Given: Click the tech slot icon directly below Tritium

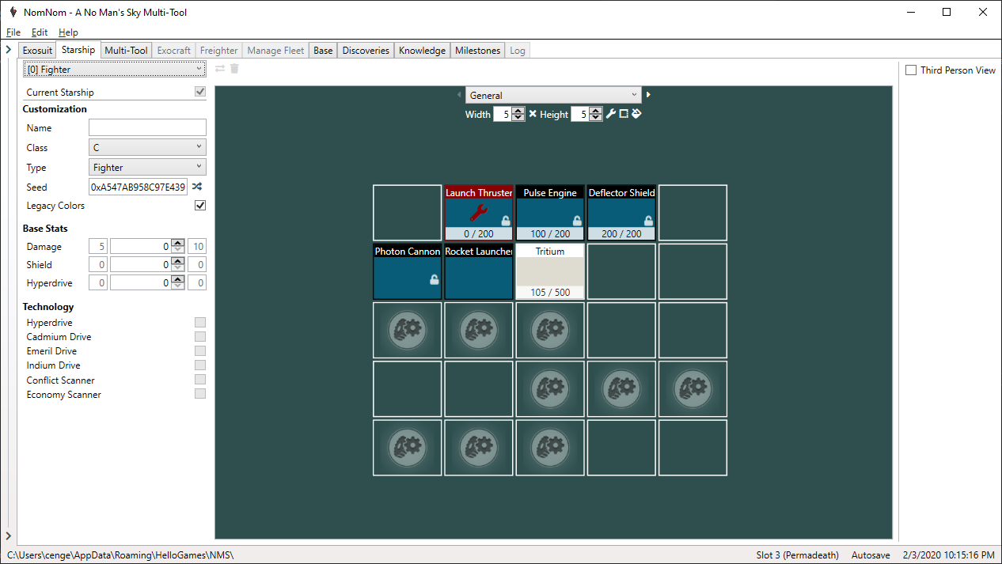Looking at the screenshot, I should click(550, 331).
